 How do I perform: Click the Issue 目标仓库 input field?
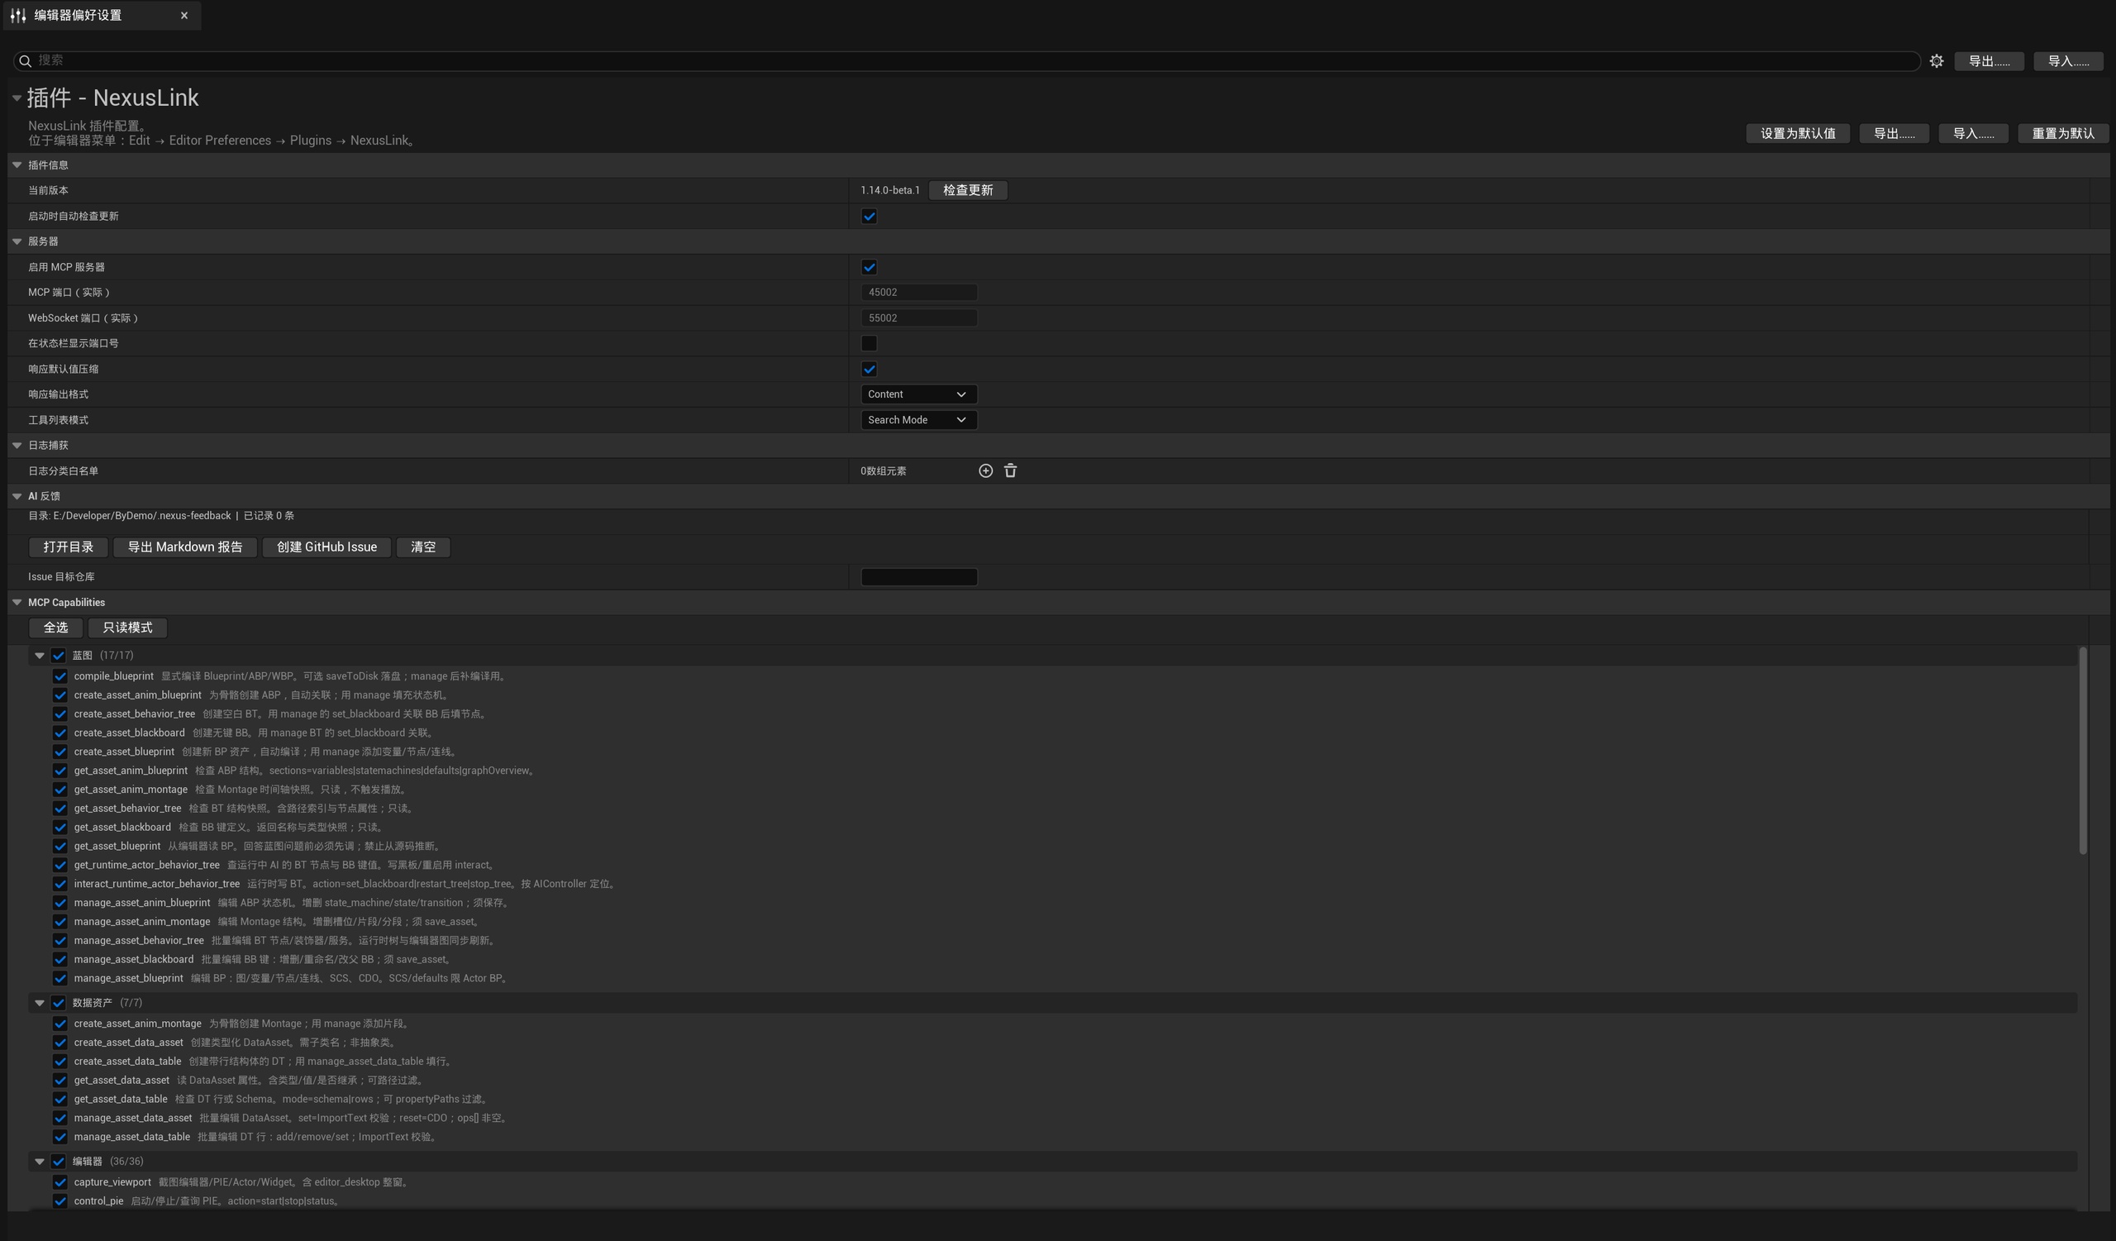point(918,577)
